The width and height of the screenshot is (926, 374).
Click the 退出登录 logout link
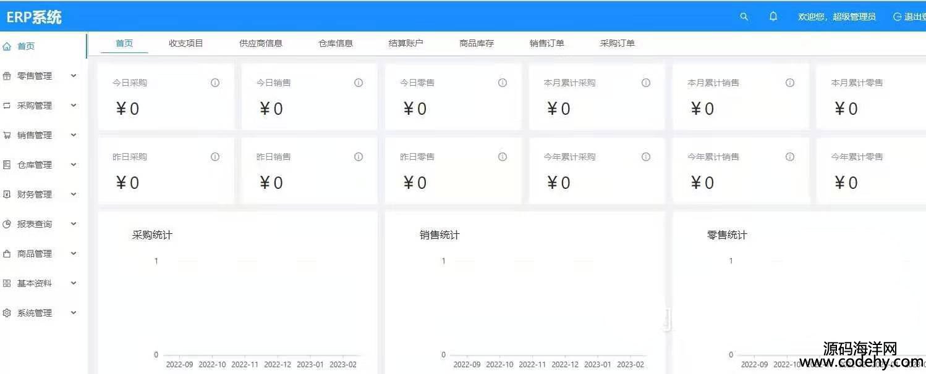(x=910, y=17)
